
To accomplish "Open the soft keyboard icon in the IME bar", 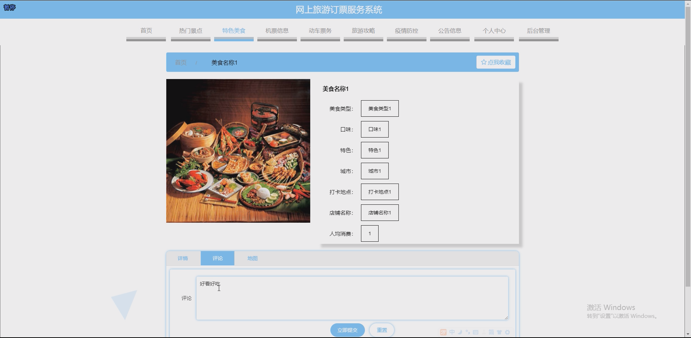I will click(x=476, y=332).
